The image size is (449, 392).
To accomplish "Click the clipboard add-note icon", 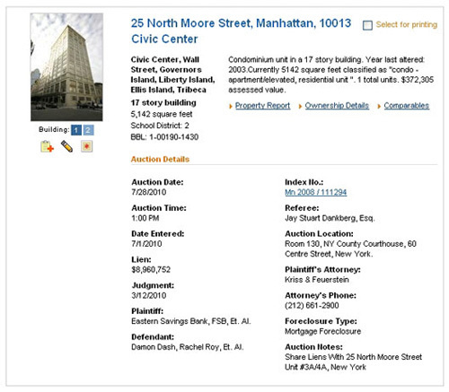I will pyautogui.click(x=47, y=146).
